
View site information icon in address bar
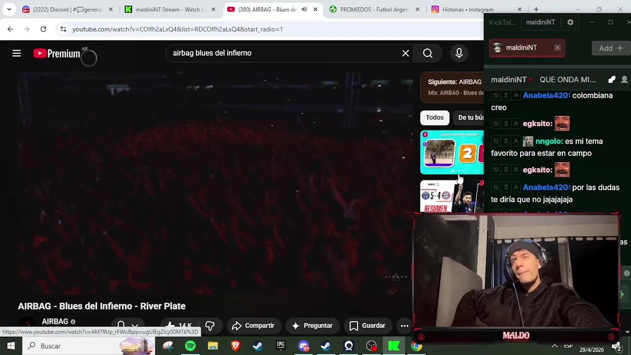pos(63,29)
